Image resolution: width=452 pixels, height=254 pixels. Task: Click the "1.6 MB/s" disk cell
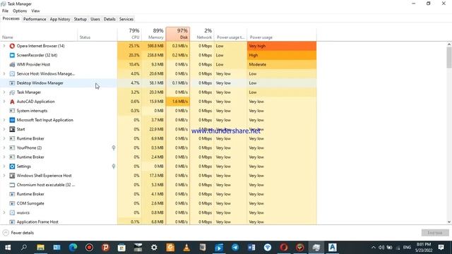(178, 102)
